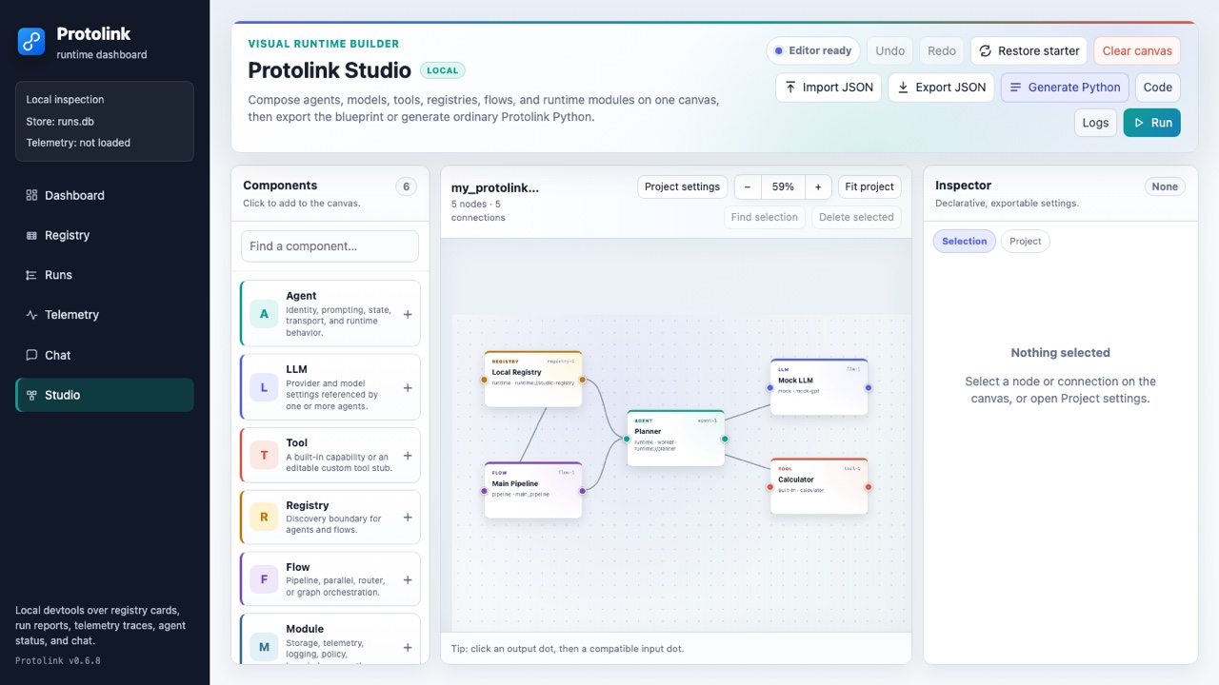
Task: Click Main Pipeline node output dot
Action: coord(582,491)
